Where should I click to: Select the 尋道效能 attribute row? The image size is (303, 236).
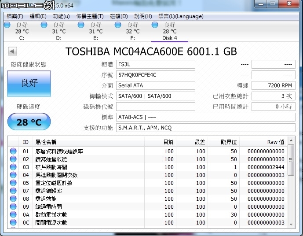click(147, 199)
